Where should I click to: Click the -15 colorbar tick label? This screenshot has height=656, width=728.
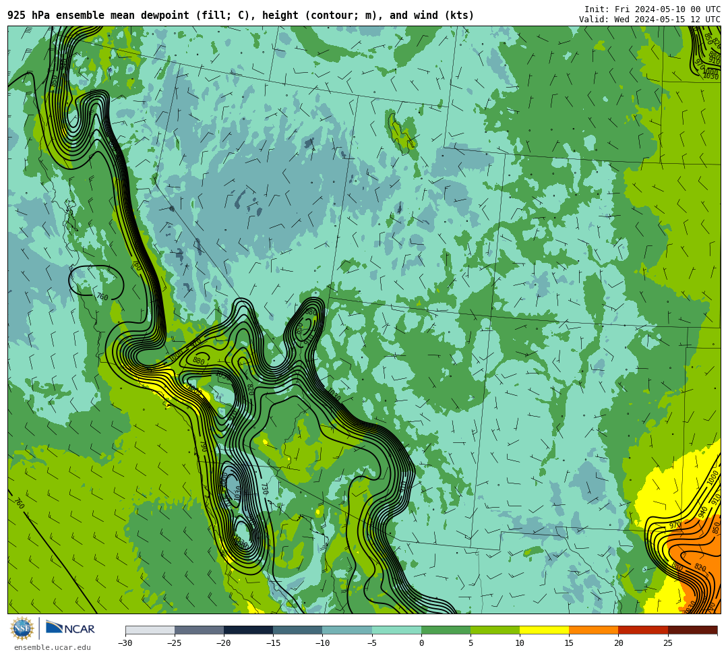click(273, 643)
